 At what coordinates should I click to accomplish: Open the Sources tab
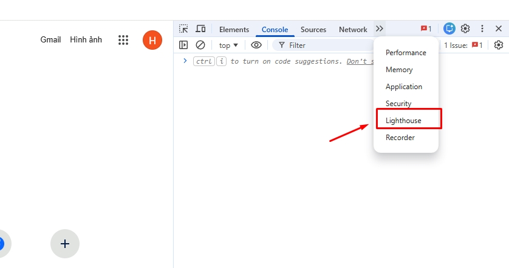click(313, 30)
